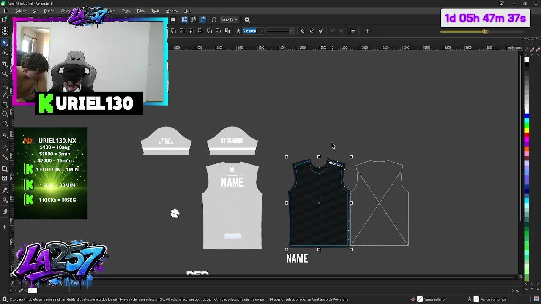Select the Pick tool in the toolbox
The width and height of the screenshot is (541, 304).
coord(5,42)
